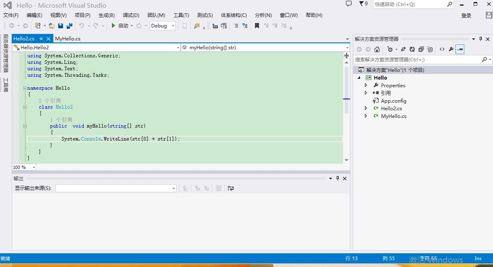This screenshot has height=267, width=493.
Task: Save the current file with the floppy icon
Action: click(x=61, y=25)
